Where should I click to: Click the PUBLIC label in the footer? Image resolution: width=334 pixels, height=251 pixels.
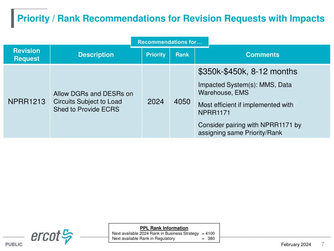[14, 244]
